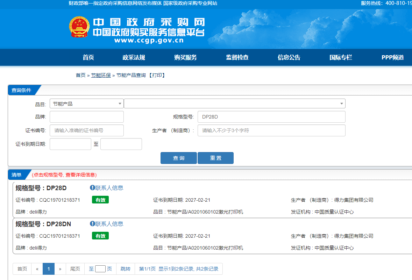Click the page number jump input box
This screenshot has width=412, height=280.
tap(100, 269)
